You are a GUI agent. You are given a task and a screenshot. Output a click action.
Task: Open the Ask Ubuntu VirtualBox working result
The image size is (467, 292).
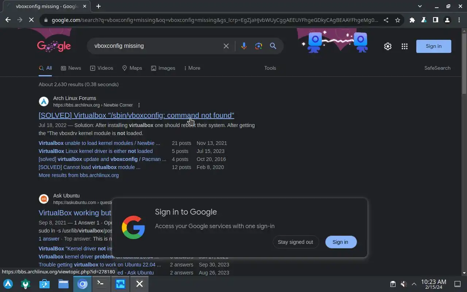coord(75,213)
